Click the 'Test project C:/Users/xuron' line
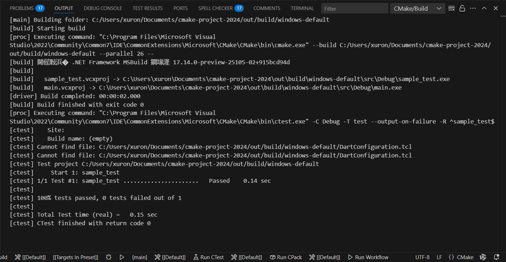 click(x=164, y=164)
